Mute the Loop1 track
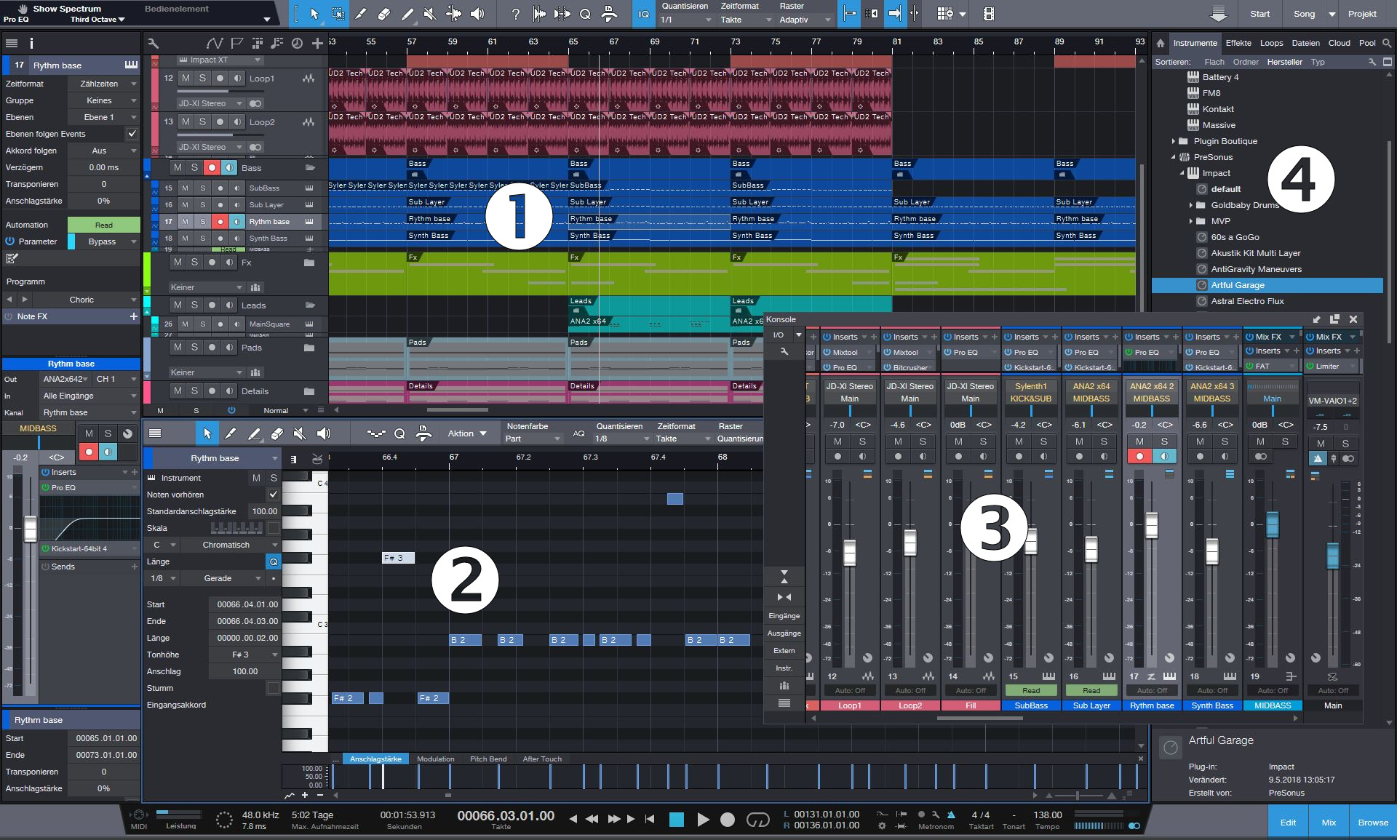Image resolution: width=1397 pixels, height=840 pixels. pyautogui.click(x=186, y=79)
